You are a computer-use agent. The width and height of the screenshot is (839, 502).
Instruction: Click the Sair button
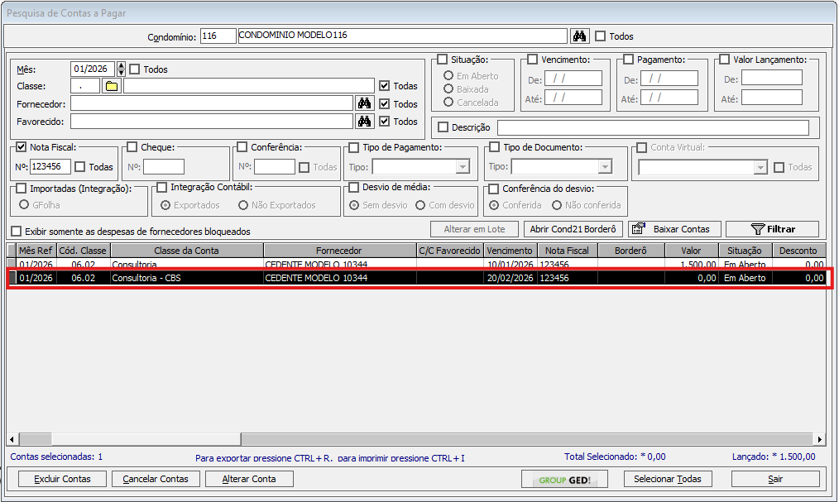tap(775, 479)
